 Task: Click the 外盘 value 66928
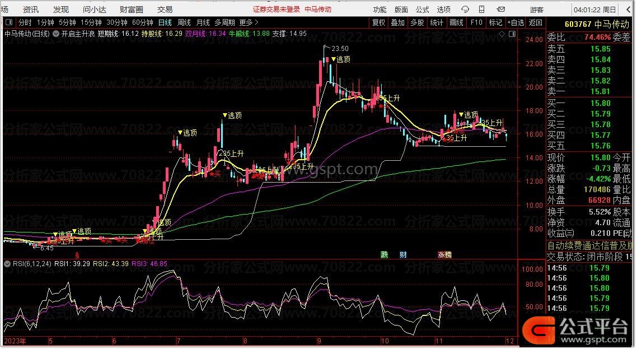tap(599, 200)
